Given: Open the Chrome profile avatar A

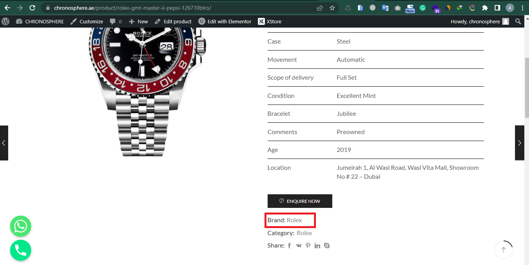Looking at the screenshot, I should pyautogui.click(x=510, y=8).
